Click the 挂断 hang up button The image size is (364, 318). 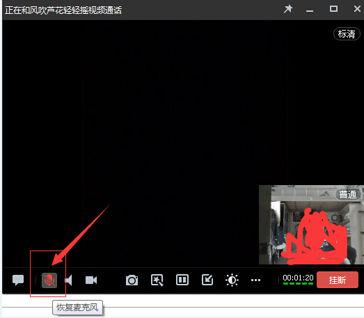click(338, 280)
